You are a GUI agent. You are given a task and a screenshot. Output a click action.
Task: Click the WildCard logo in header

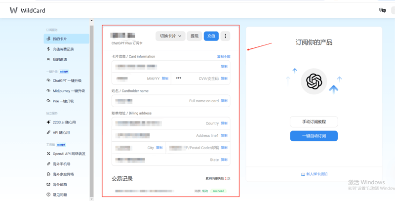click(x=27, y=10)
